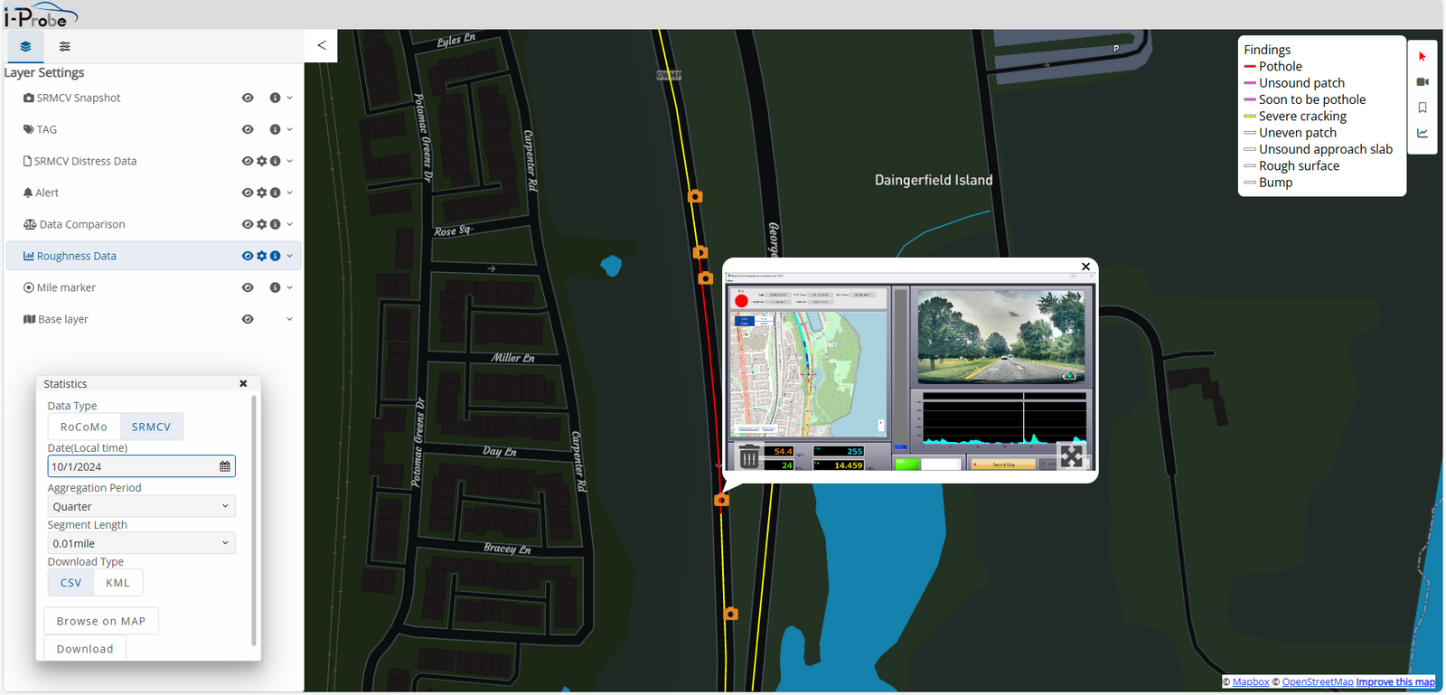The width and height of the screenshot is (1446, 695).
Task: Open the chart graph map tool
Action: (1422, 133)
